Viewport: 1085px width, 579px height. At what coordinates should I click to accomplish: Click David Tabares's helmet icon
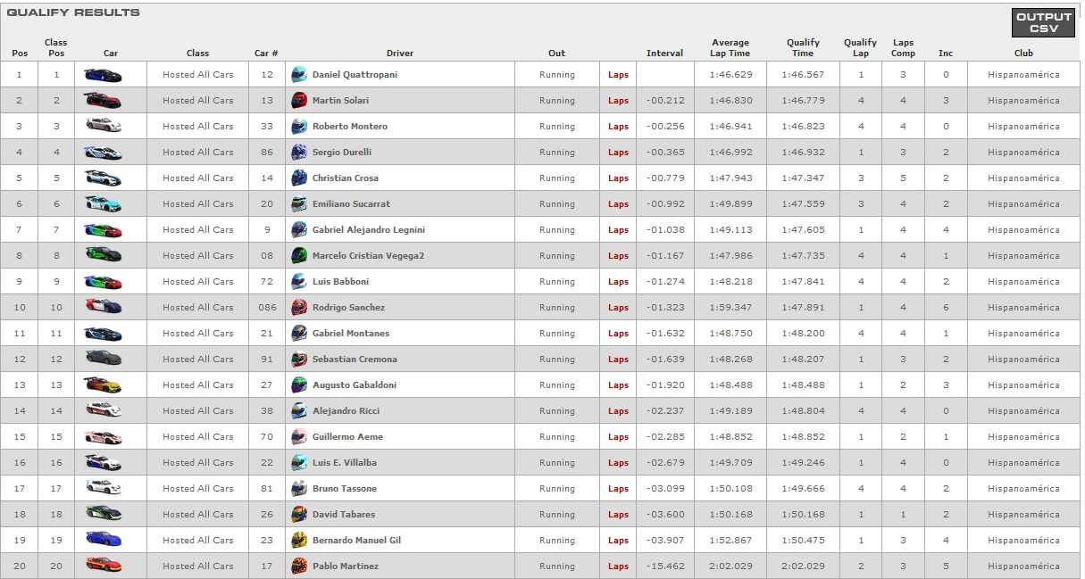(x=299, y=515)
